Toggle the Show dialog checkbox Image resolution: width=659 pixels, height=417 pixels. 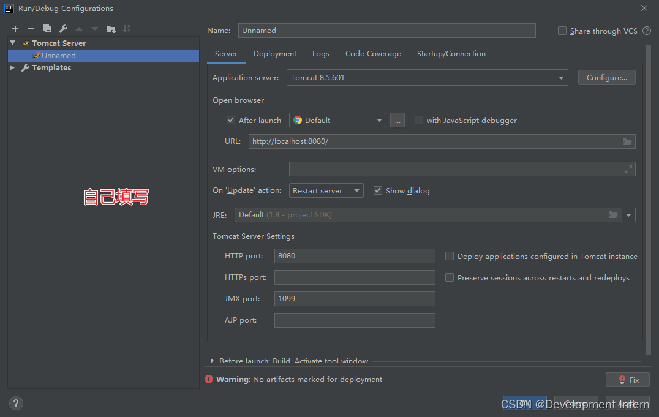coord(378,191)
